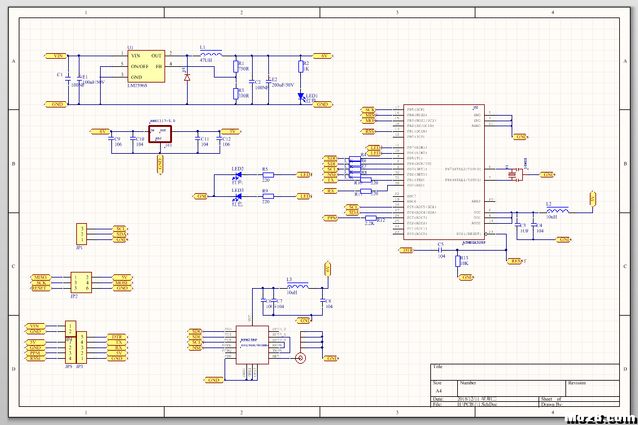Image resolution: width=638 pixels, height=425 pixels.
Task: Click resistor R1 750R symbol
Action: [236, 67]
